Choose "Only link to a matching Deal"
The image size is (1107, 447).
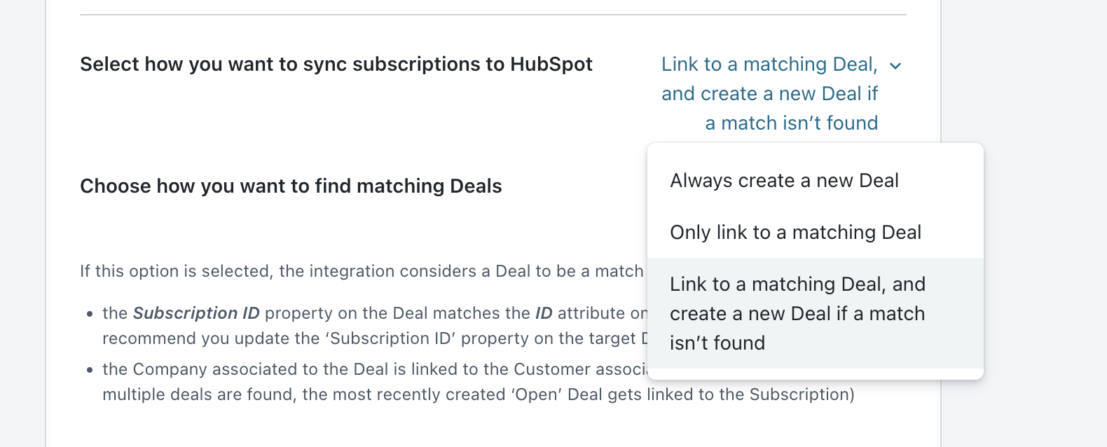795,233
